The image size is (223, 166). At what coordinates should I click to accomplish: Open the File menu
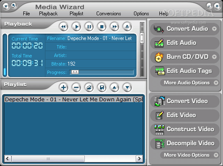[26, 14]
